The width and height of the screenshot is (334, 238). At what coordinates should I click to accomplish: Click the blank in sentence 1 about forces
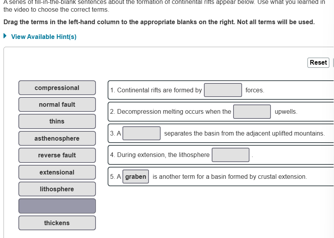click(223, 90)
